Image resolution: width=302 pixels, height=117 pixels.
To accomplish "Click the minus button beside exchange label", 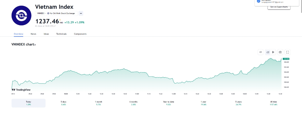I will pos(81,13).
